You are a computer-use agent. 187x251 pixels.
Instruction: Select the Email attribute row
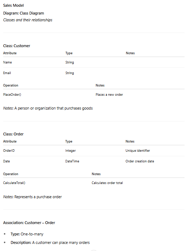tap(94, 73)
